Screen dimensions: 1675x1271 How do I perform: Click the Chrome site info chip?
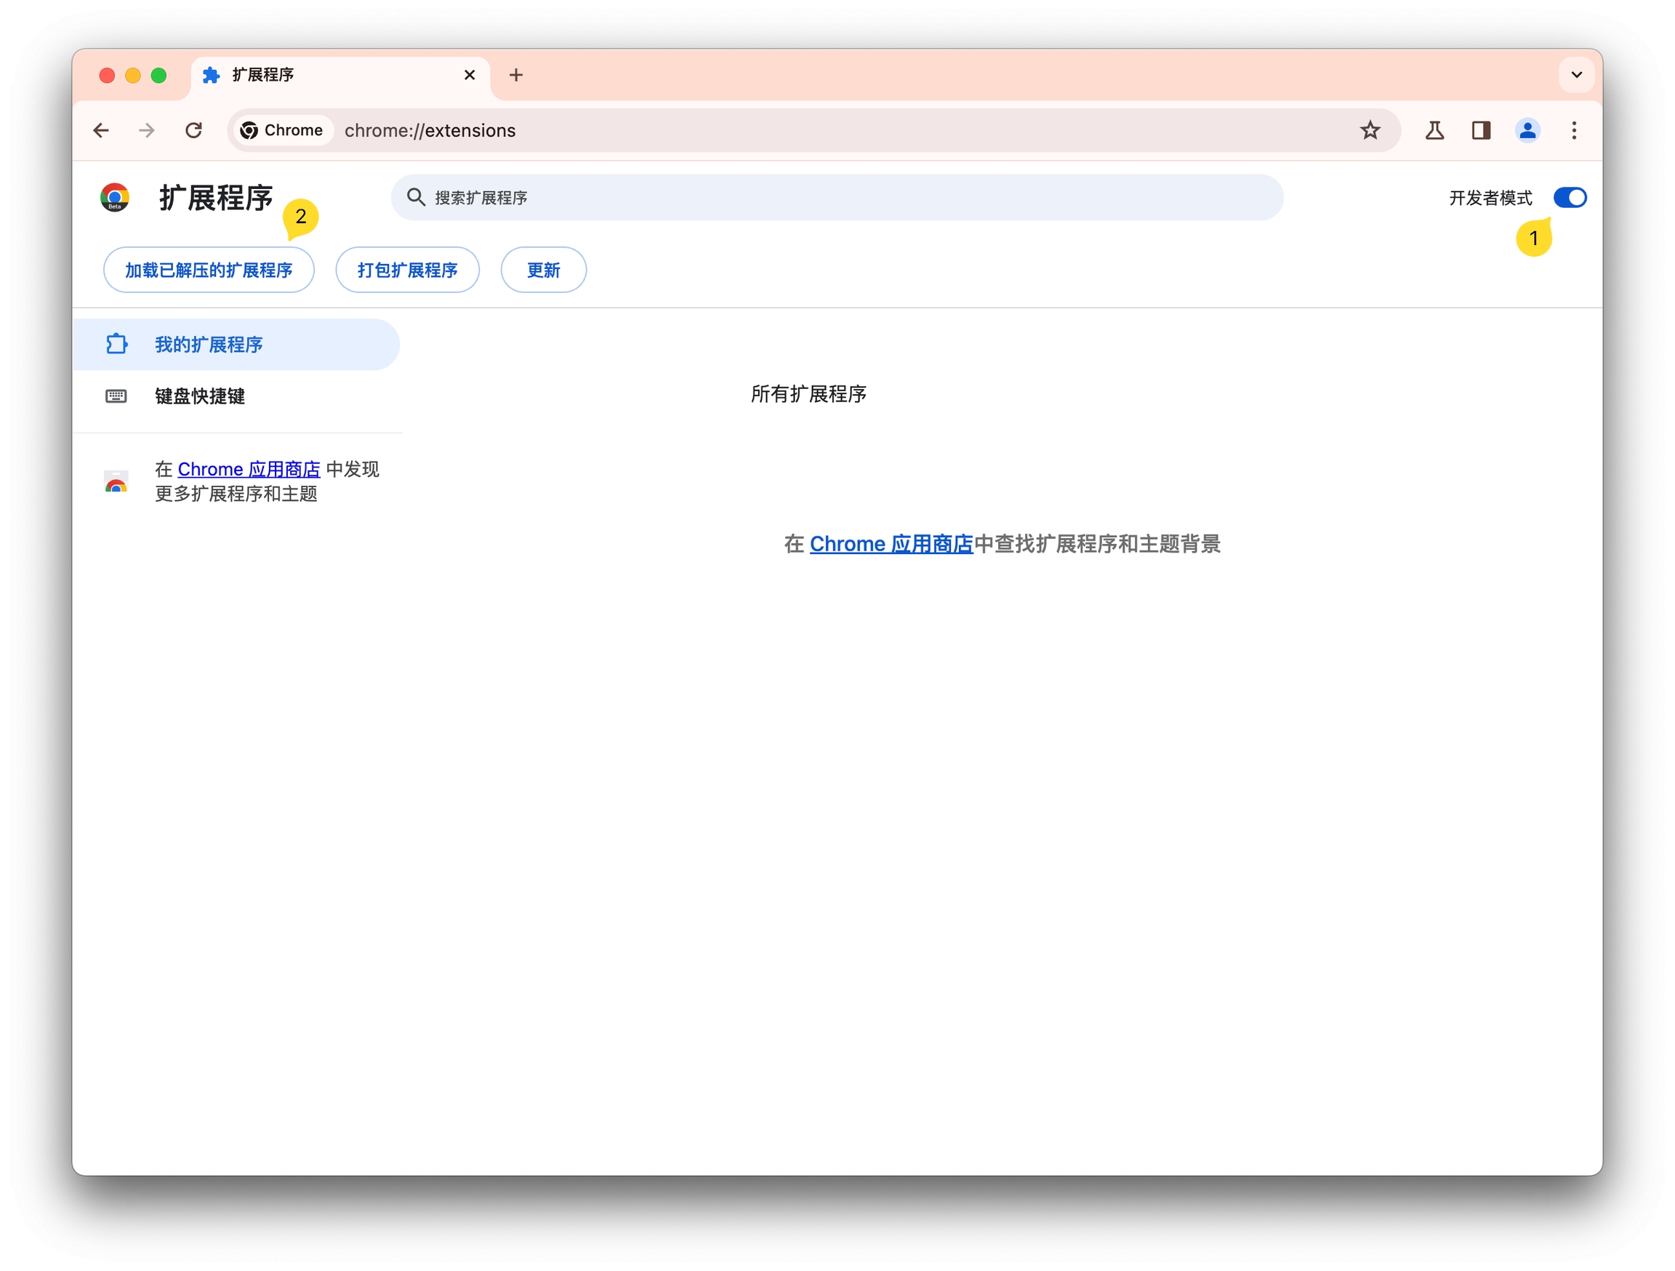[281, 130]
